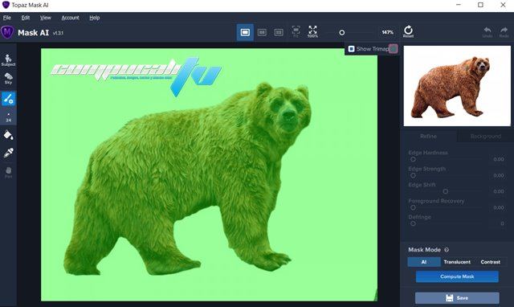Viewport: 514px width, 307px height.
Task: Click the Undo arrow
Action: pyautogui.click(x=487, y=32)
